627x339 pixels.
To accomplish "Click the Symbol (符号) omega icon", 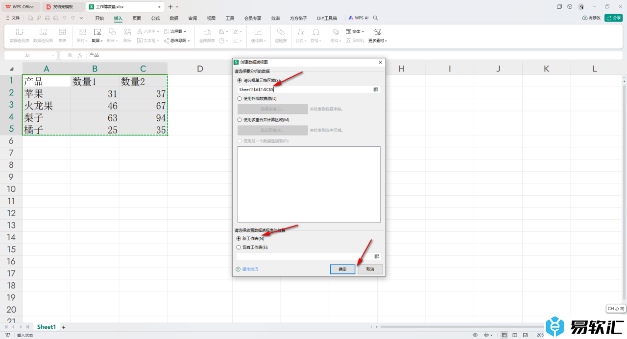I will point(316,32).
